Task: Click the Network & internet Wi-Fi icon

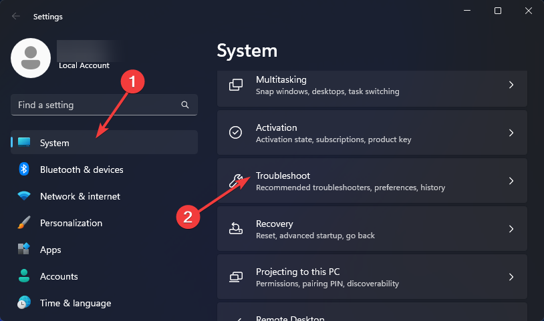Action: coord(24,196)
